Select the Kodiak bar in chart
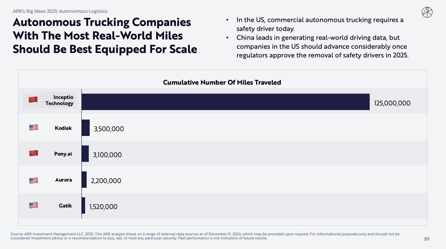The image size is (446, 249). click(x=85, y=128)
